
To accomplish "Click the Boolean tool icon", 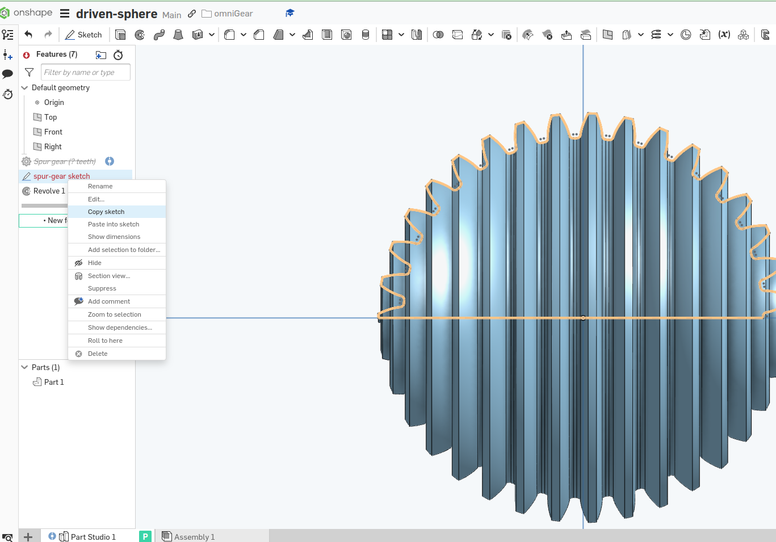I will click(438, 35).
